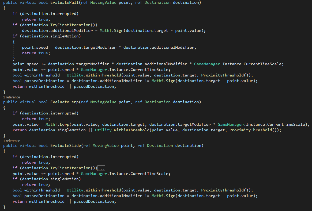Click withinThreshold variable declaration in EvaluatePull

(x=42, y=75)
